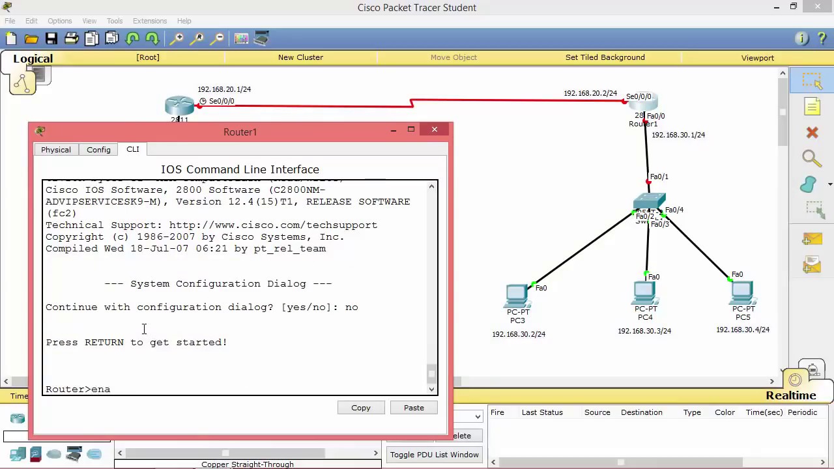Zoom in on the workspace
The width and height of the screenshot is (834, 469).
click(x=177, y=39)
